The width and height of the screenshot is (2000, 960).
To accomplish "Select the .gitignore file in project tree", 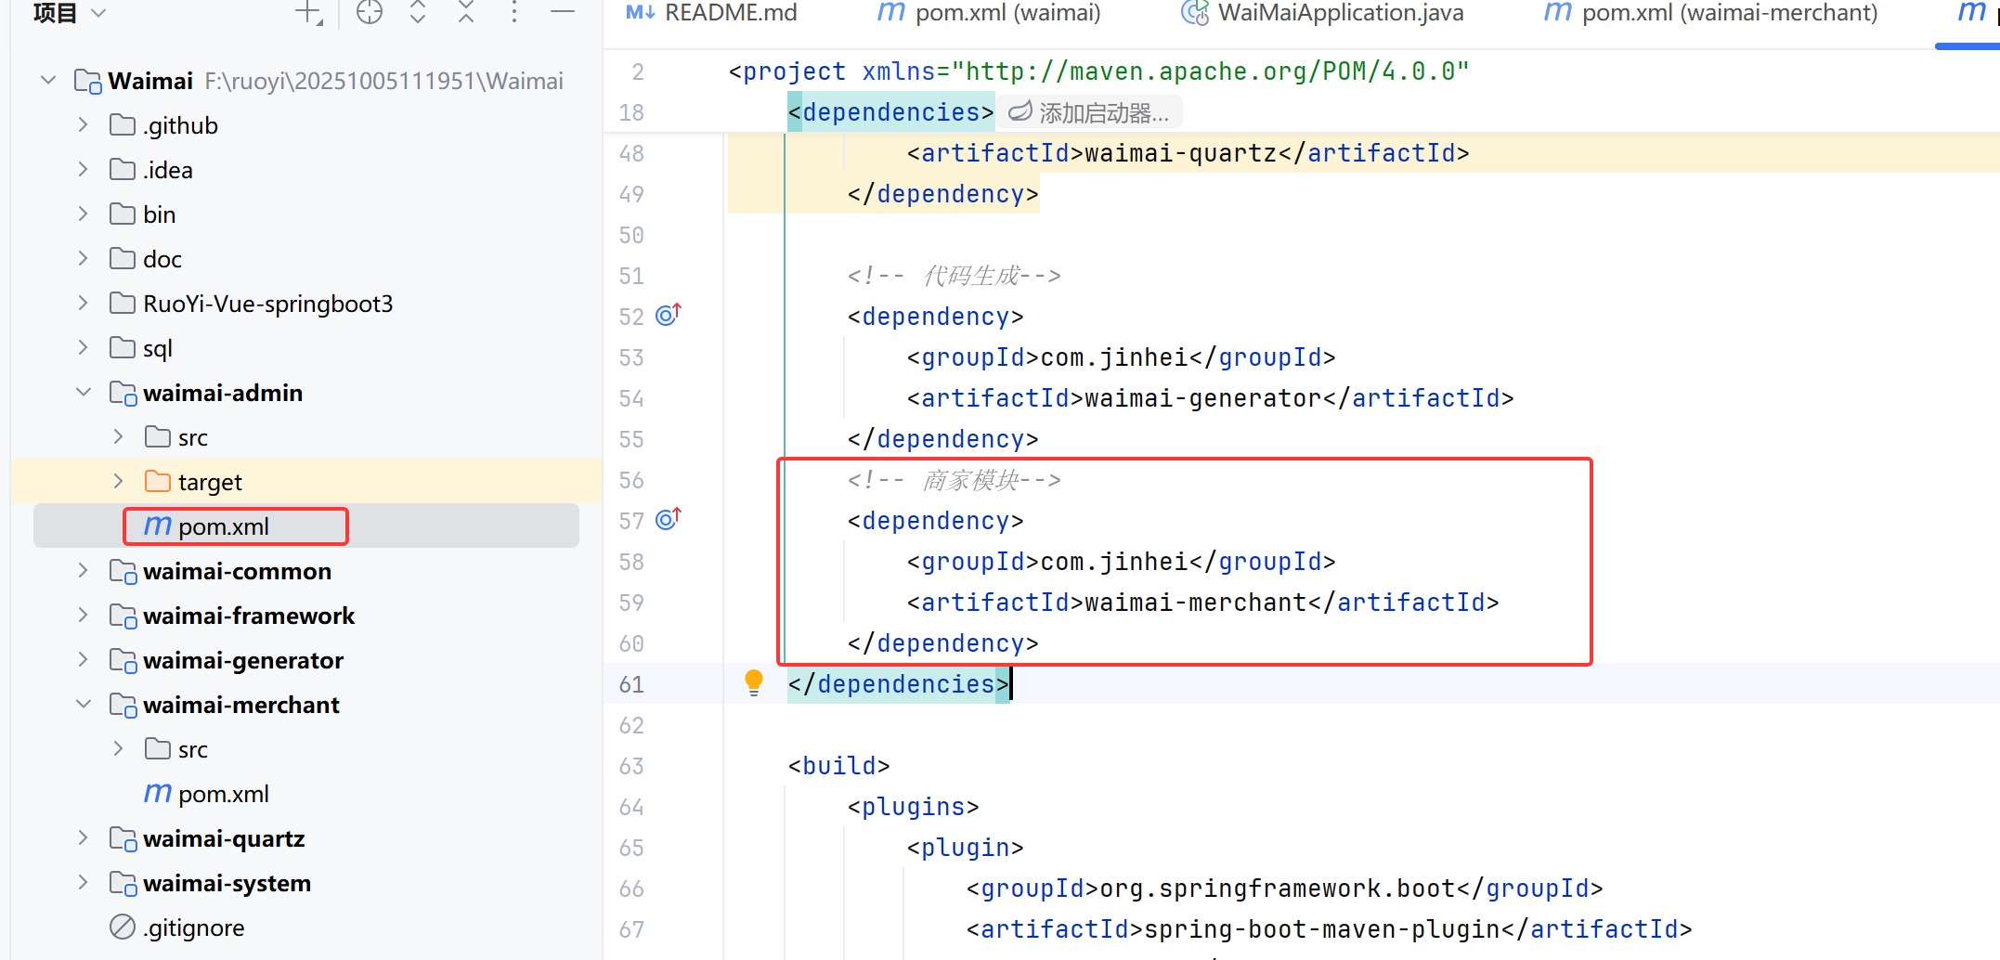I will (193, 928).
